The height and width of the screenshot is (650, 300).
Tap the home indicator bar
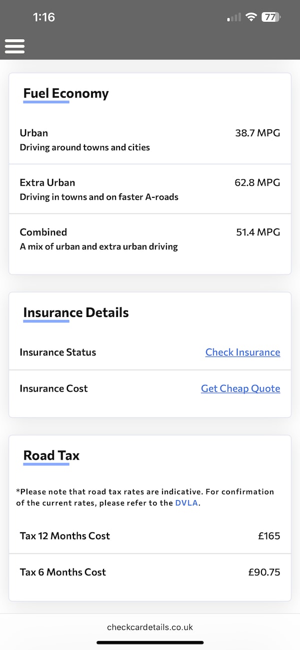(150, 642)
